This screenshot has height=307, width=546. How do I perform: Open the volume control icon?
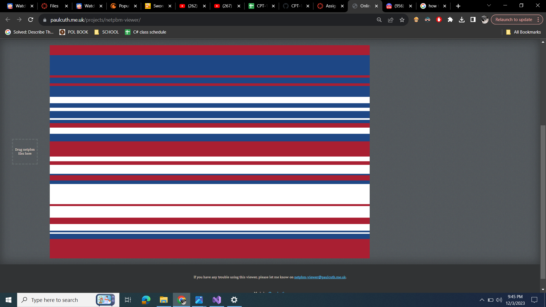tap(499, 300)
